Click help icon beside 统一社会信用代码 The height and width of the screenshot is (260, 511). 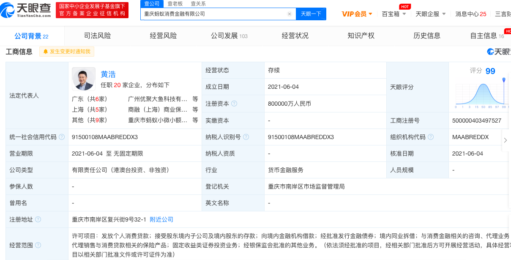click(x=62, y=137)
